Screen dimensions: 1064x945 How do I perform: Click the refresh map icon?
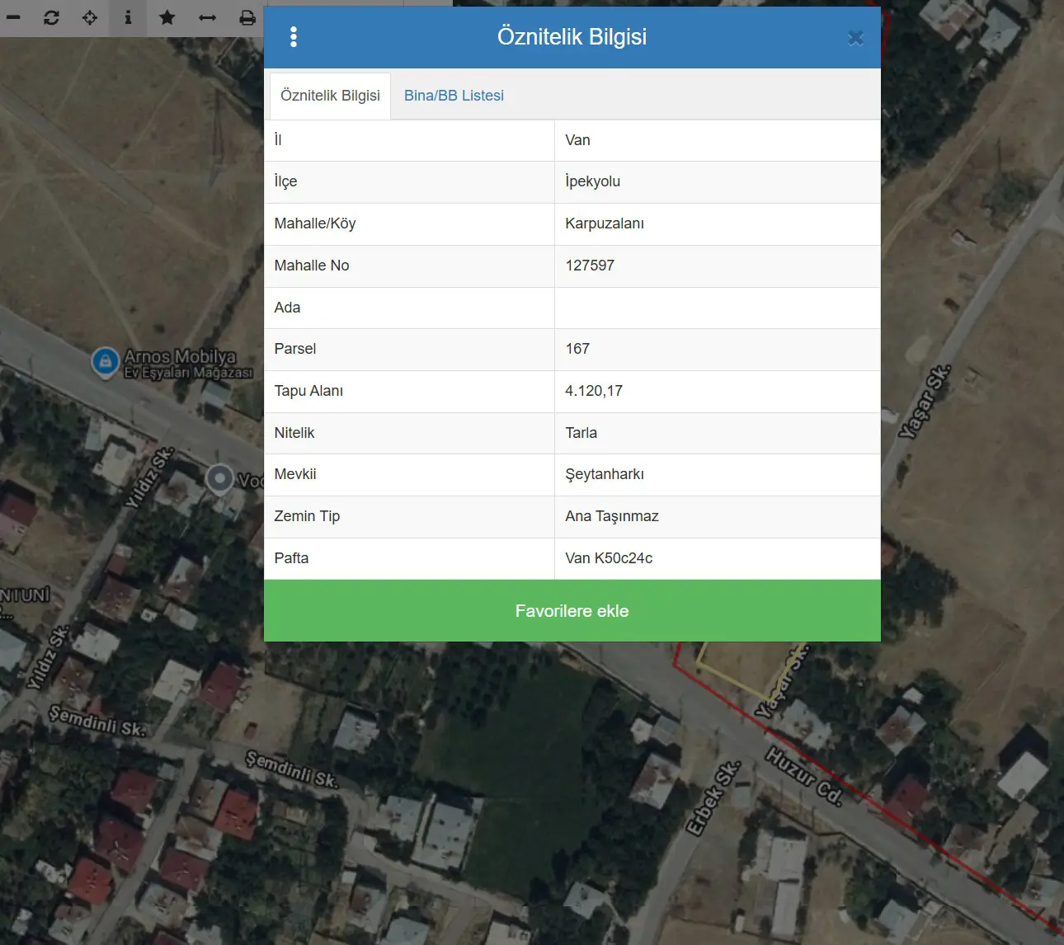[x=51, y=17]
